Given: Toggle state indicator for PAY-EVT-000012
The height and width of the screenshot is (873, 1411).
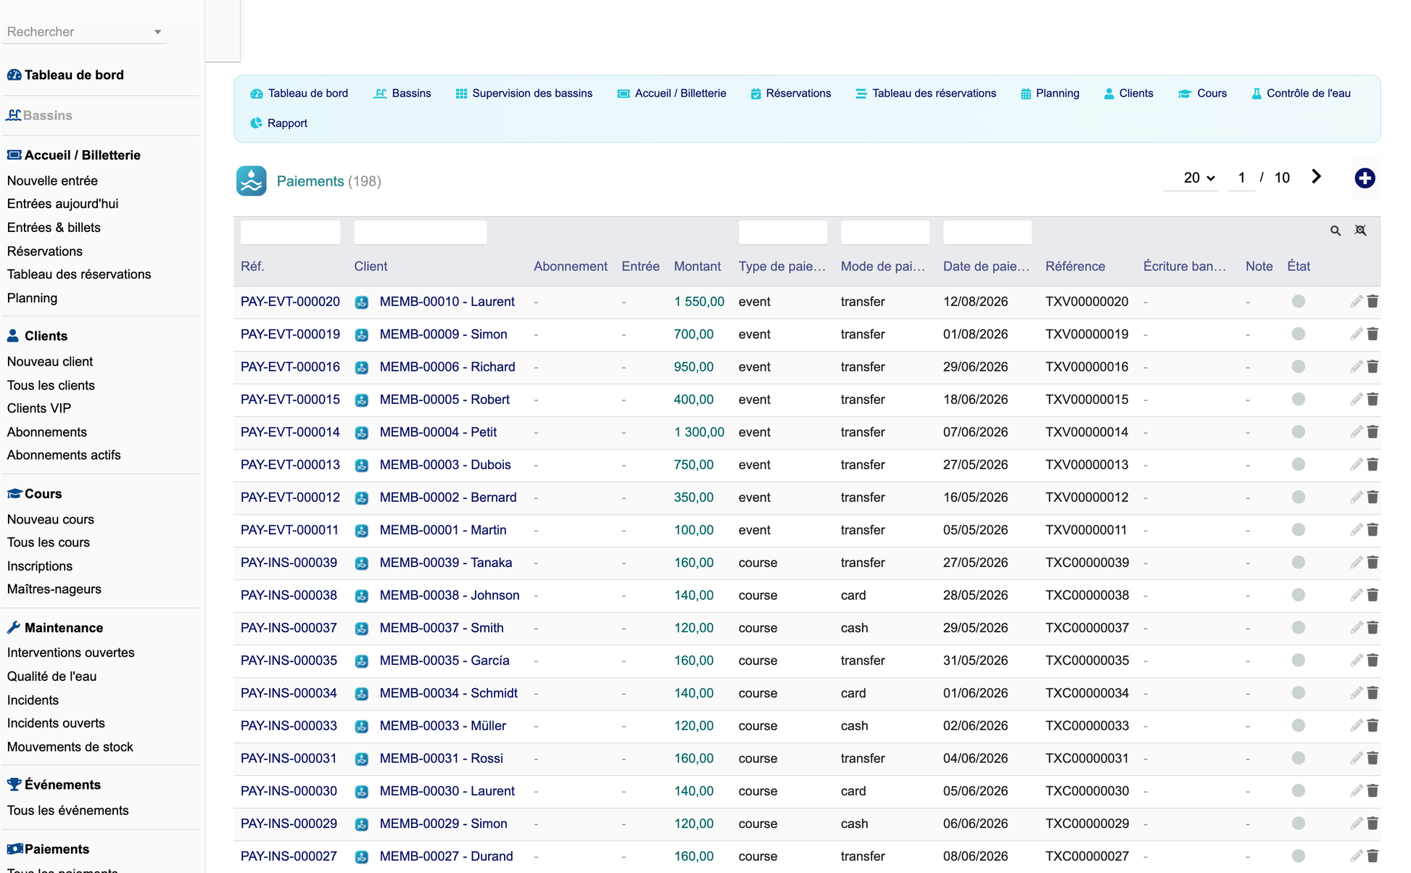Looking at the screenshot, I should click(x=1298, y=497).
